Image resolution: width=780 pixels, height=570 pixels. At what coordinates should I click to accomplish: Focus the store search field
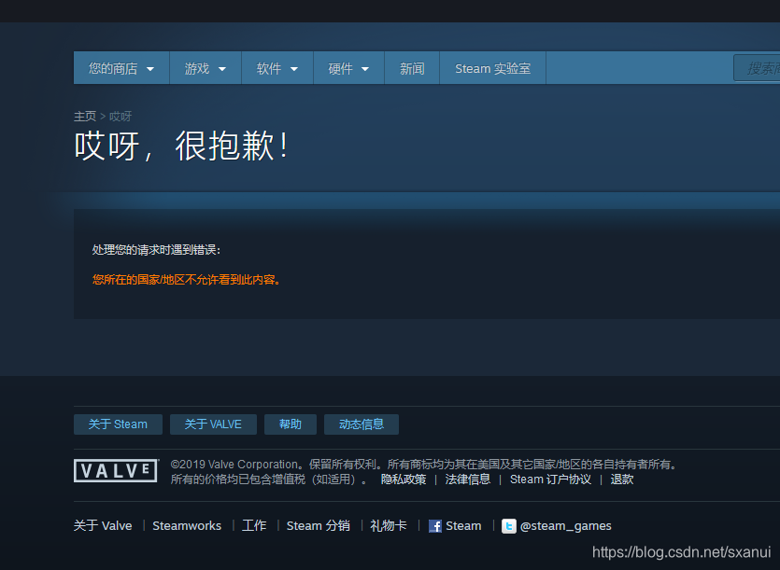pyautogui.click(x=758, y=68)
